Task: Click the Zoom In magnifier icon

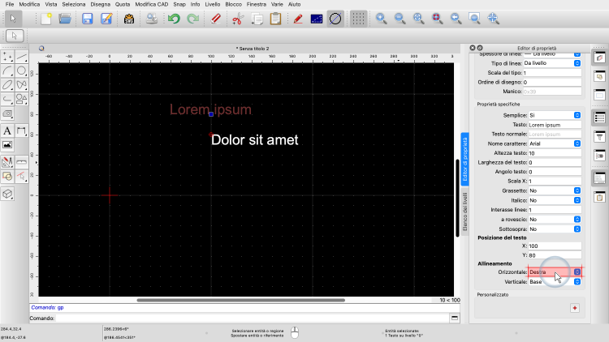Action: 382,18
